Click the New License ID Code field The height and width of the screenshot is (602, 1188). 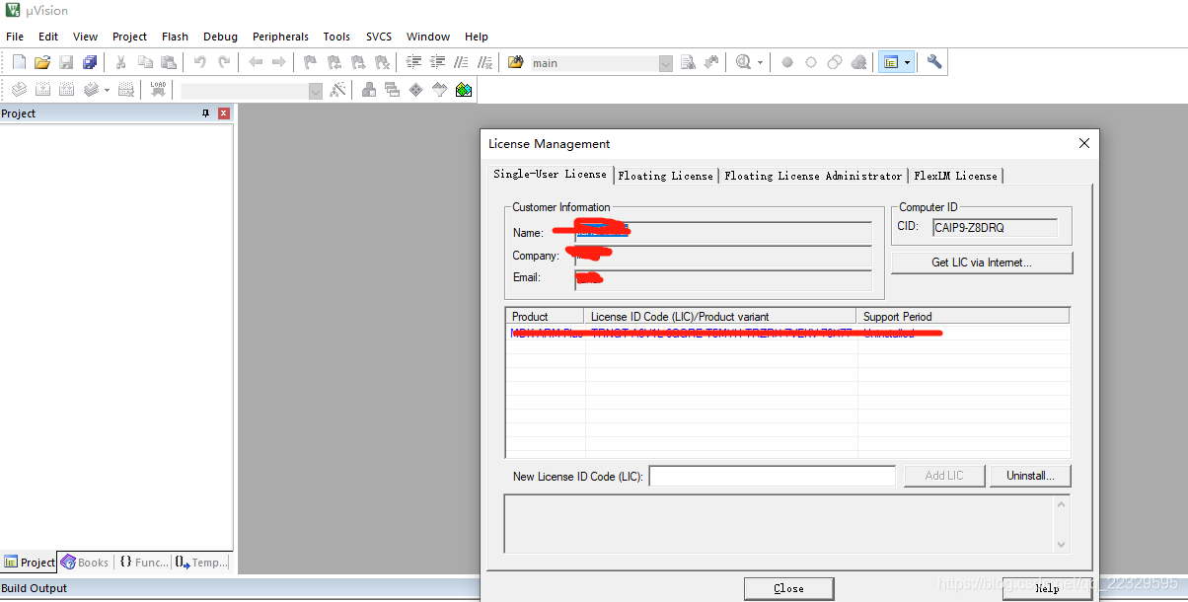pyautogui.click(x=772, y=476)
